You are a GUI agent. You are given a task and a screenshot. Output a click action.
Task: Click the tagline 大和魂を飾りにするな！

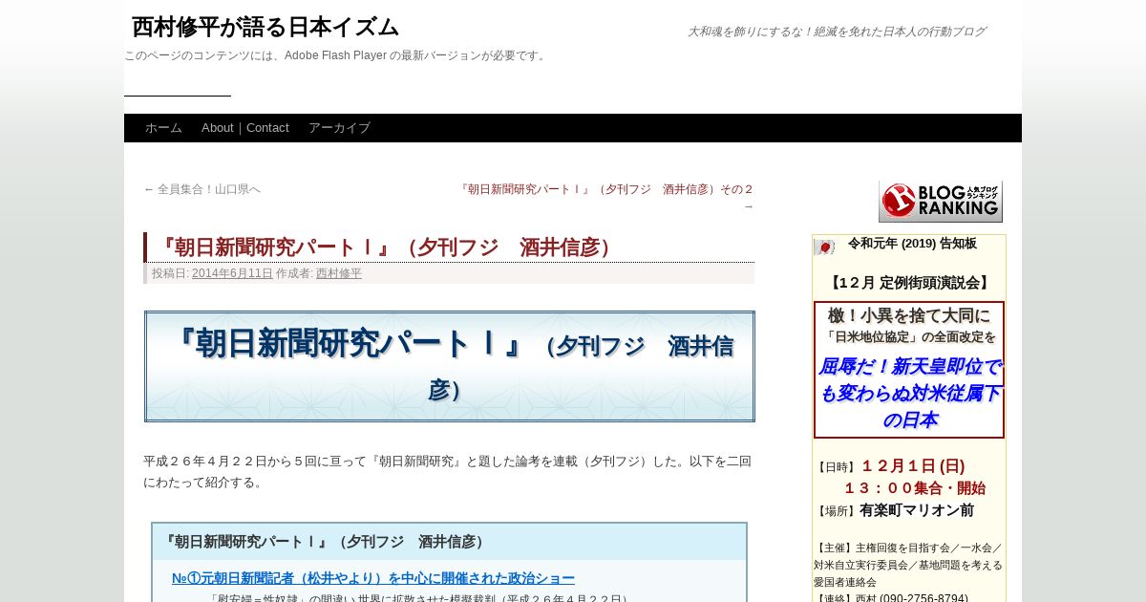tap(837, 32)
